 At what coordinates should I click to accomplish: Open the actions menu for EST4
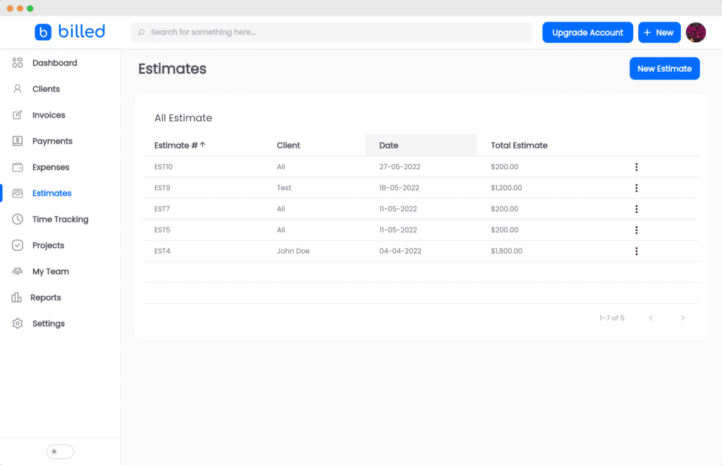(637, 251)
